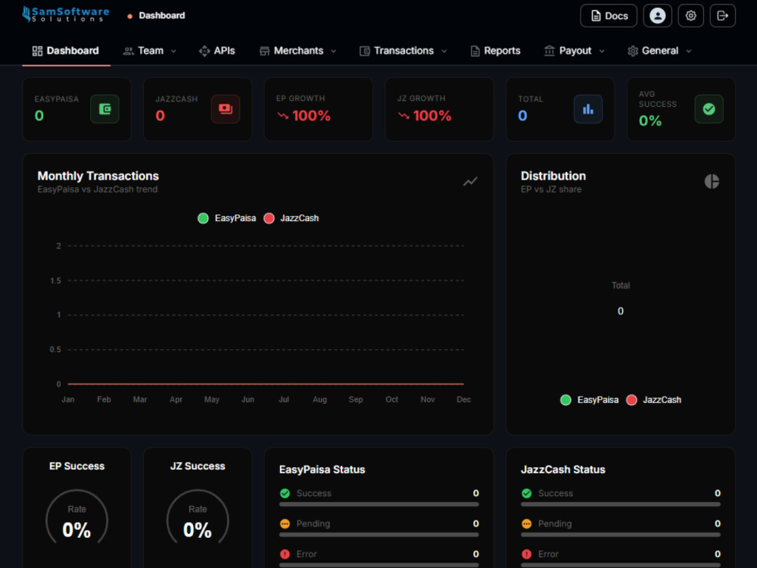
Task: Expand the Merchants dropdown chevron
Action: click(333, 51)
